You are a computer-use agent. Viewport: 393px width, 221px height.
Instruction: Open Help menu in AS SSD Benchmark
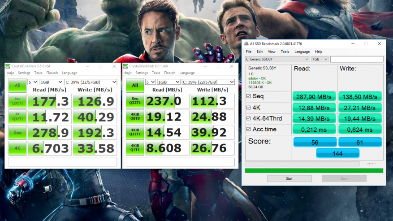tap(319, 52)
